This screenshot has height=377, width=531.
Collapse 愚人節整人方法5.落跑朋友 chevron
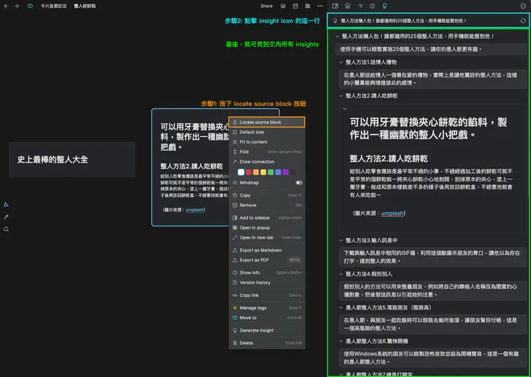pyautogui.click(x=341, y=307)
